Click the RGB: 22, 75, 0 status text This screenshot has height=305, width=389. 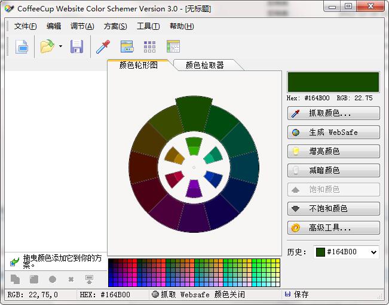32,295
